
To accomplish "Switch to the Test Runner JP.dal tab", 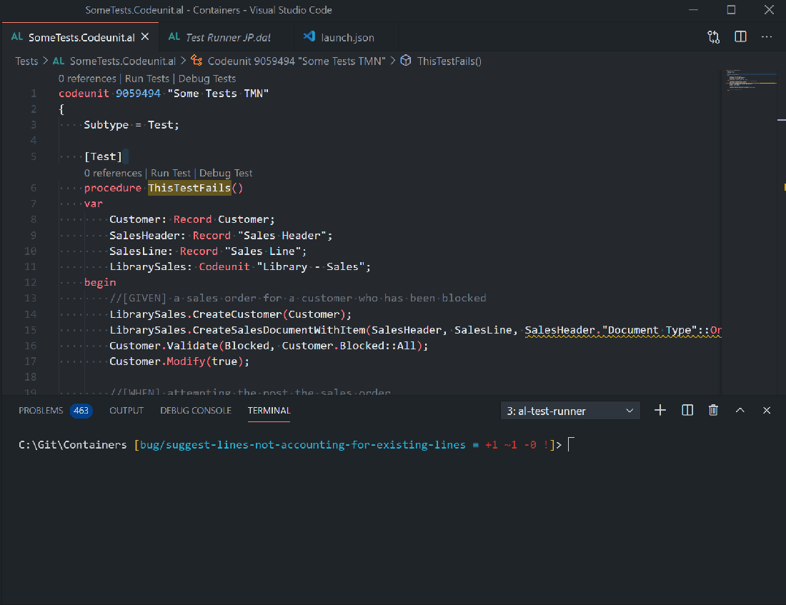I will [229, 37].
